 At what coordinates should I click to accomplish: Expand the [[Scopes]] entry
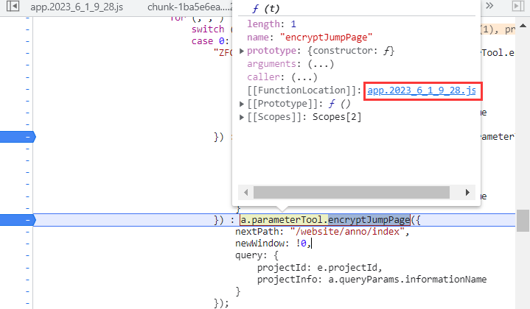tap(243, 117)
